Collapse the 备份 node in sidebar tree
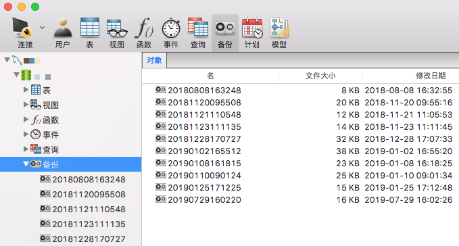The width and height of the screenshot is (459, 246). pyautogui.click(x=26, y=164)
